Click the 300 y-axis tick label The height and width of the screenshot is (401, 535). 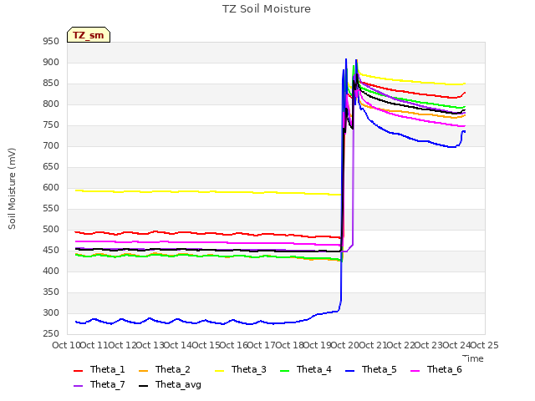pos(51,312)
